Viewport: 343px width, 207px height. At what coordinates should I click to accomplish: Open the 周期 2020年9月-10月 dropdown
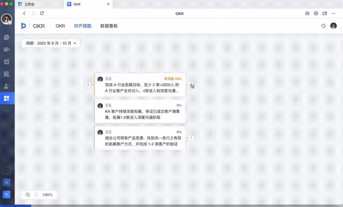point(50,43)
